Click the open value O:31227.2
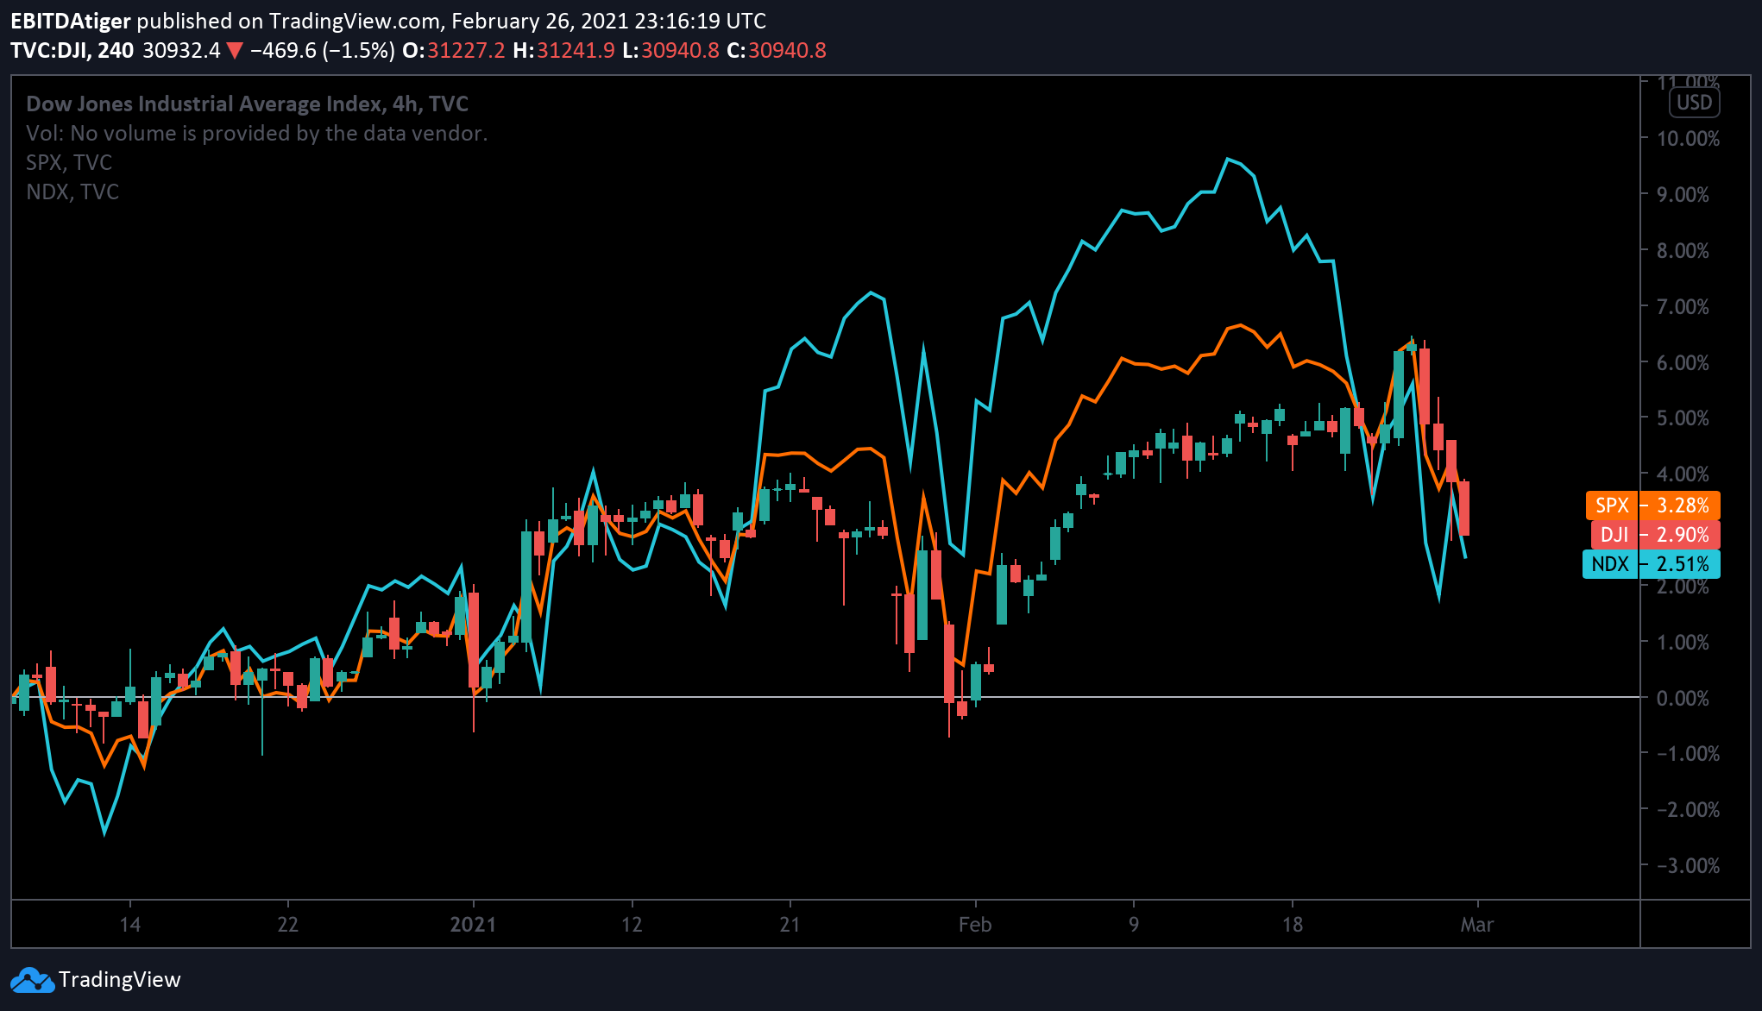The width and height of the screenshot is (1762, 1011). click(454, 50)
